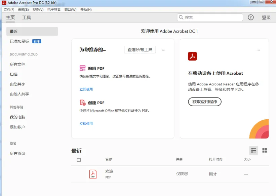276x196 pixels.
Task: Click the 登录 sign-in button
Action: (266, 17)
